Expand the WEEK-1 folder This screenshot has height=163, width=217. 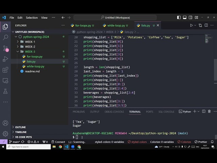tap(18, 41)
